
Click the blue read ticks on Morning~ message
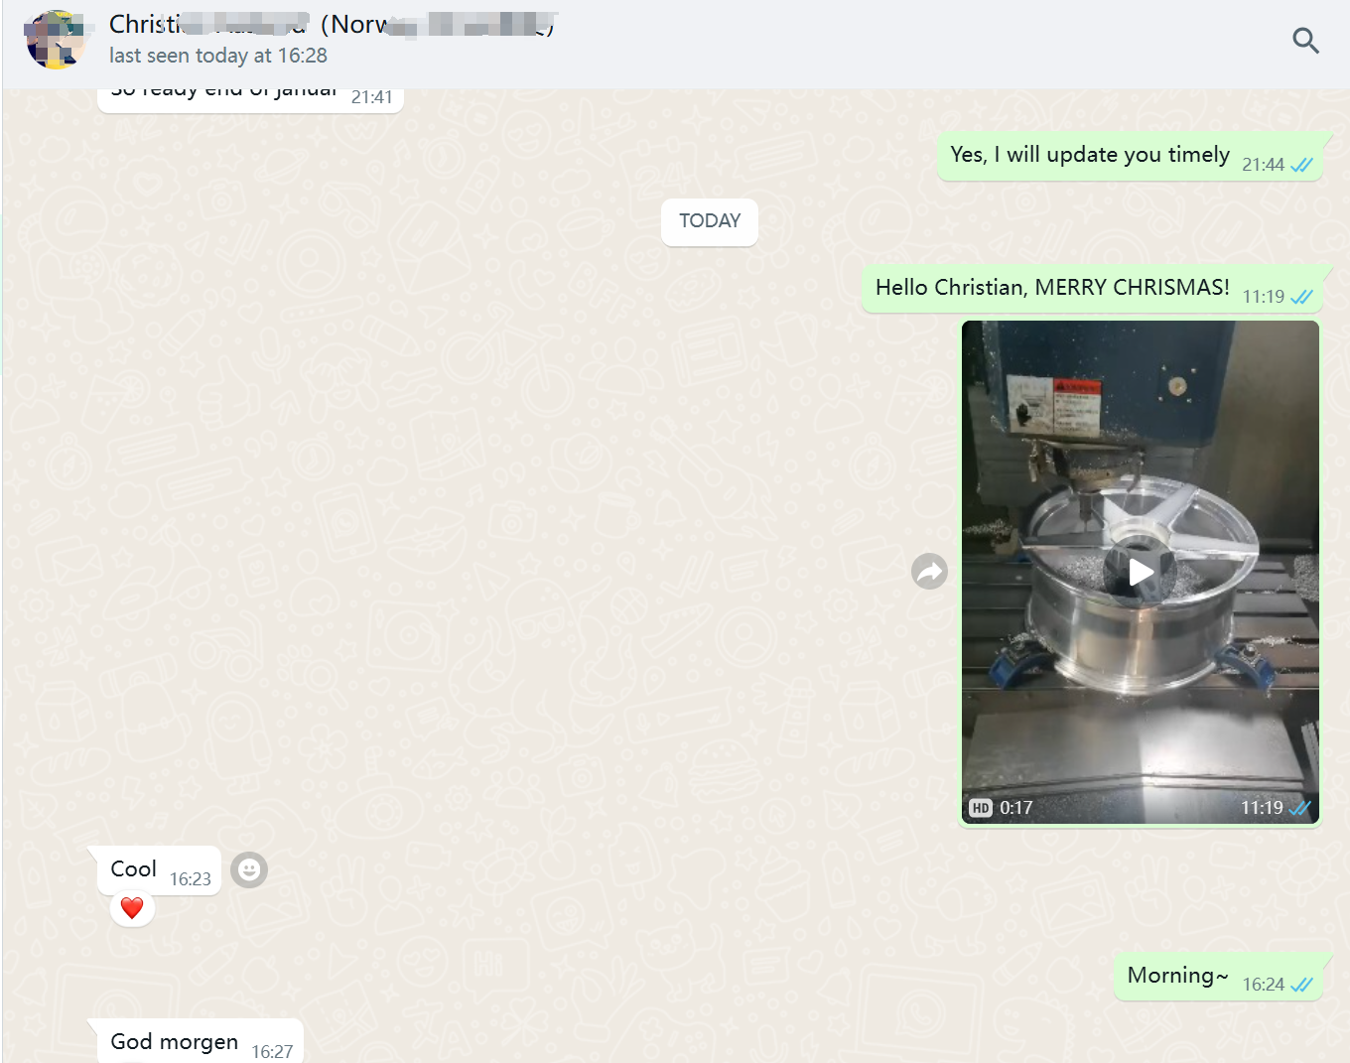click(x=1301, y=985)
